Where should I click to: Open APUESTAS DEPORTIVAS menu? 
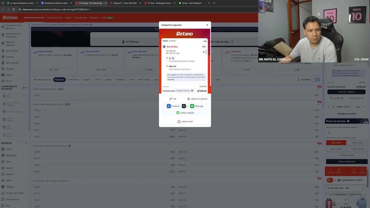[34, 18]
